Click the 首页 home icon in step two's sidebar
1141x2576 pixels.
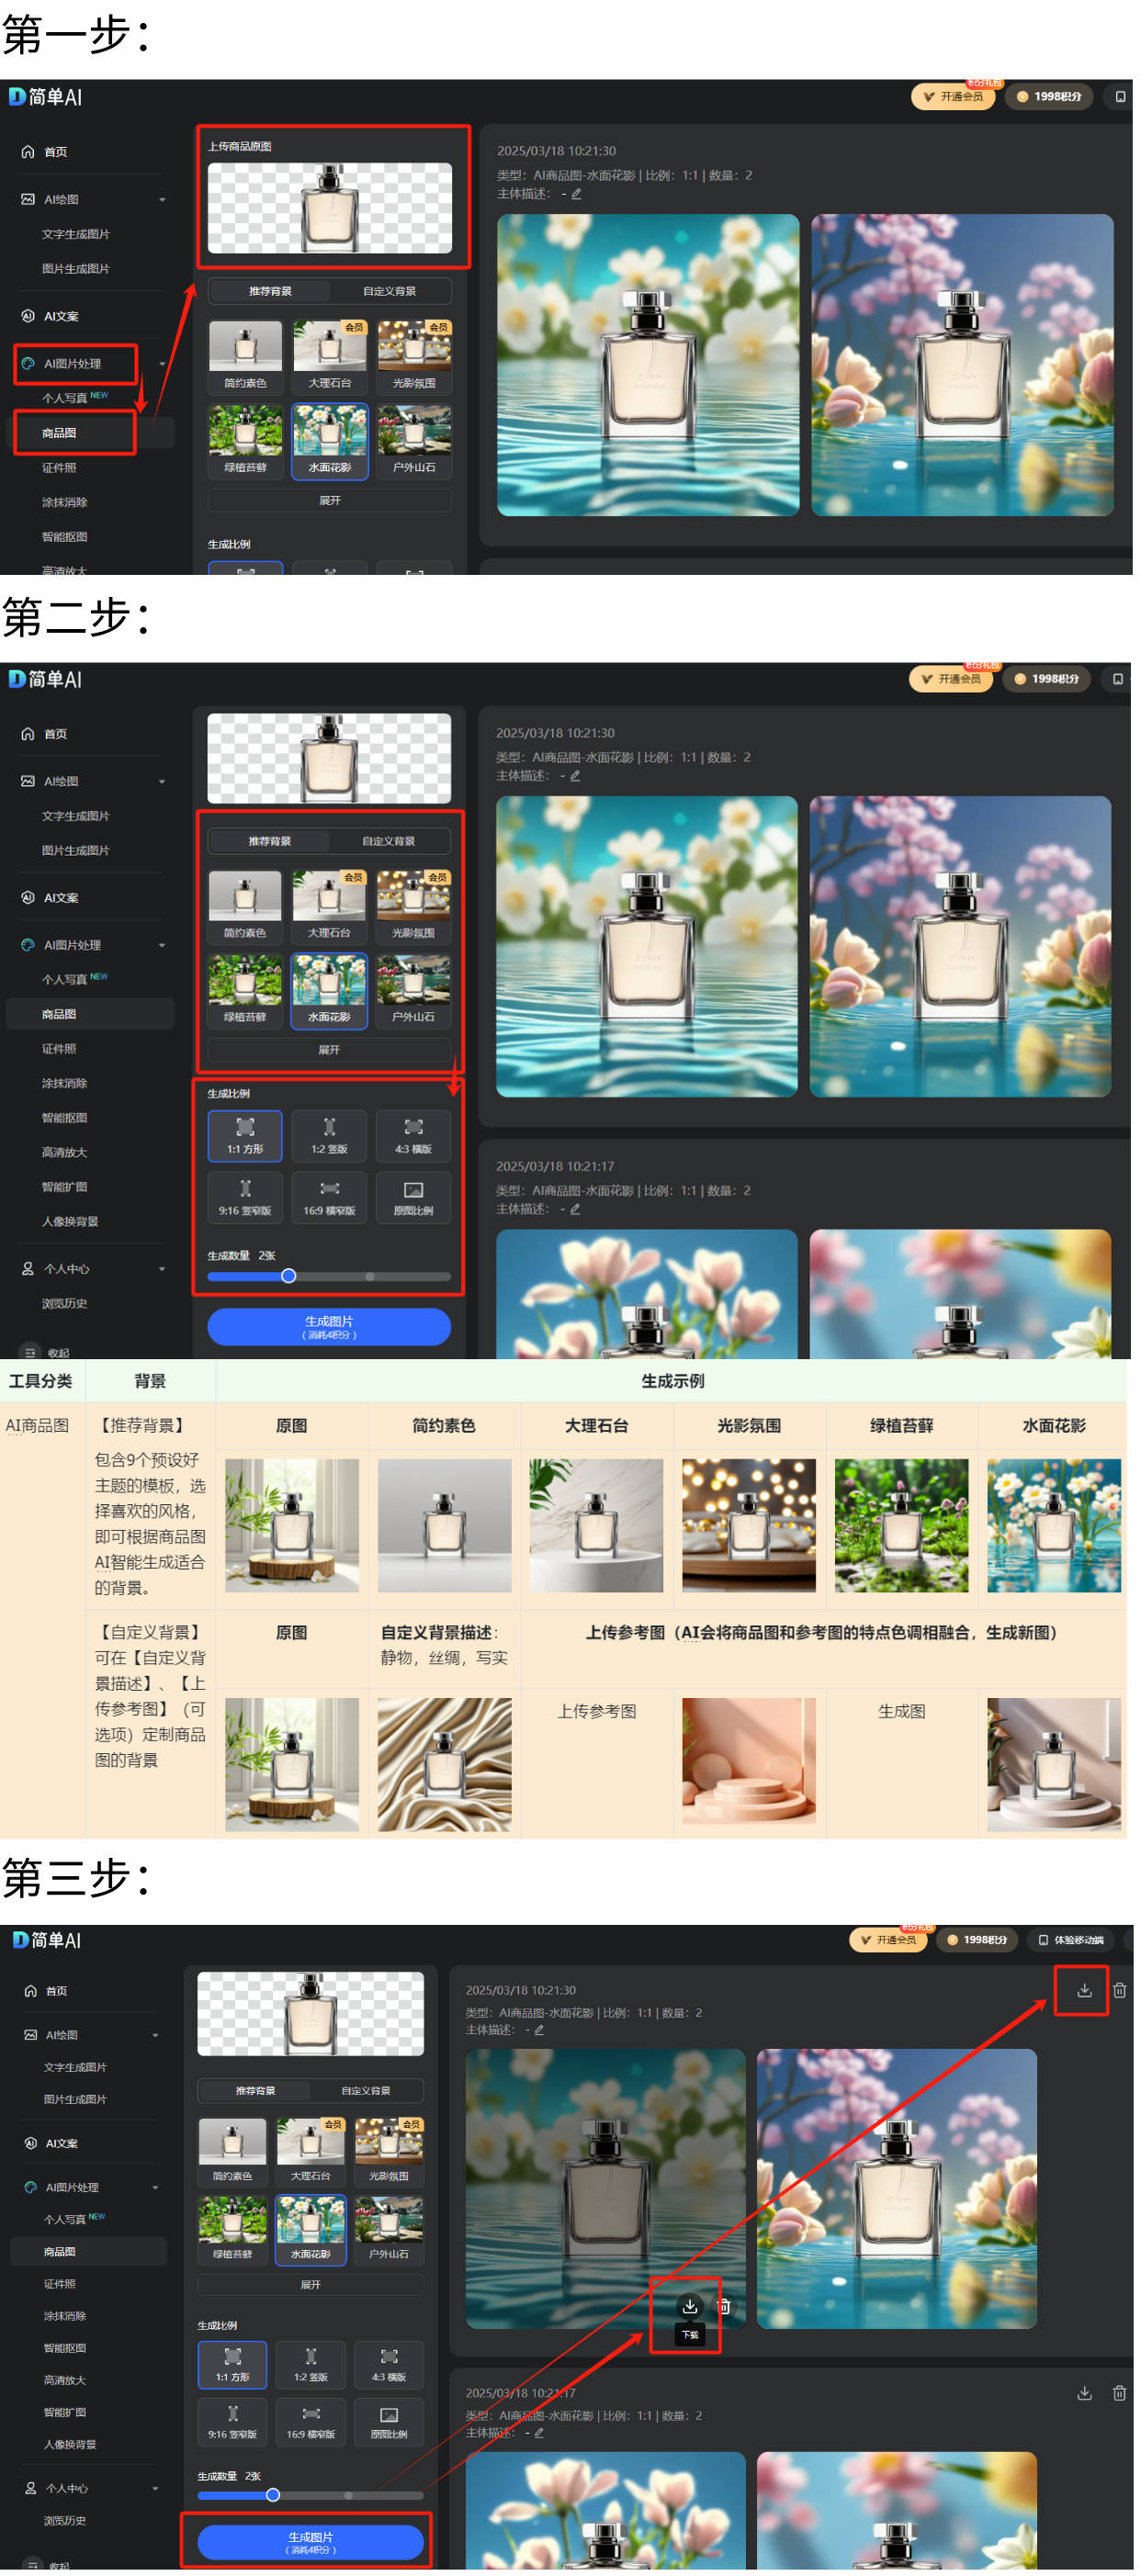28,734
